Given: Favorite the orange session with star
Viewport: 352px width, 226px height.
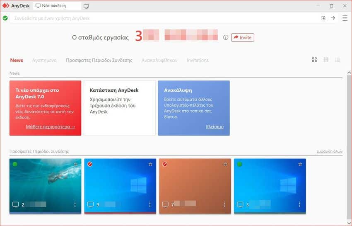Looking at the screenshot, I should click(225, 164).
